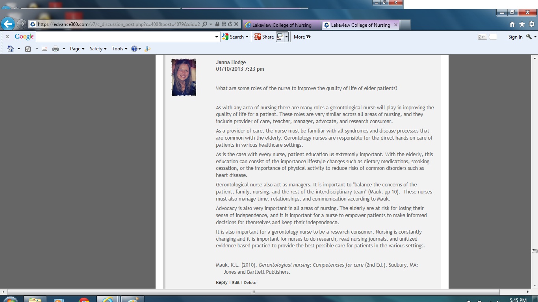Open the Safety dropdown menu
This screenshot has height=302, width=538.
tap(98, 49)
